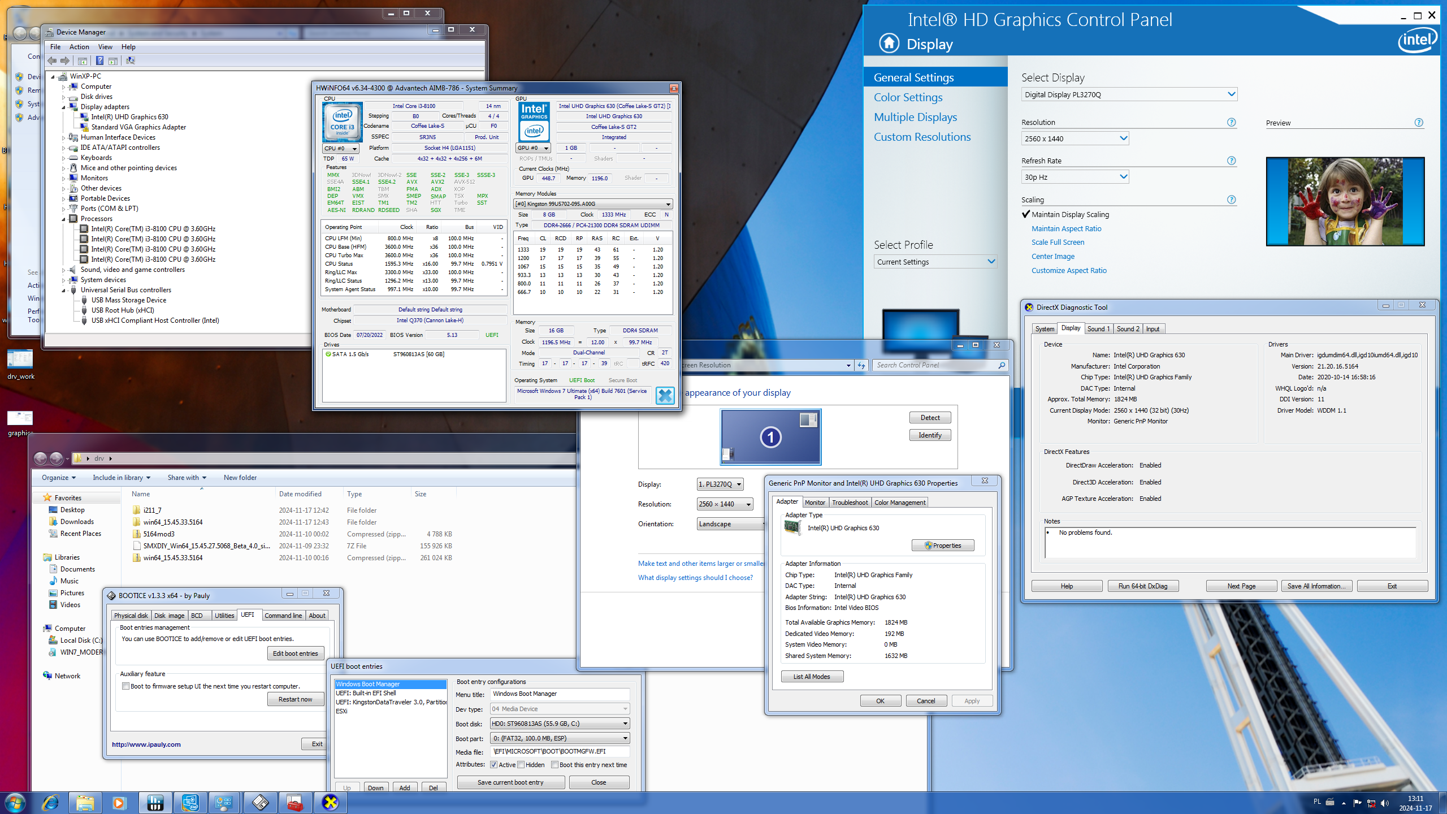Click the Intel logo in the Control Panel

tap(1417, 40)
